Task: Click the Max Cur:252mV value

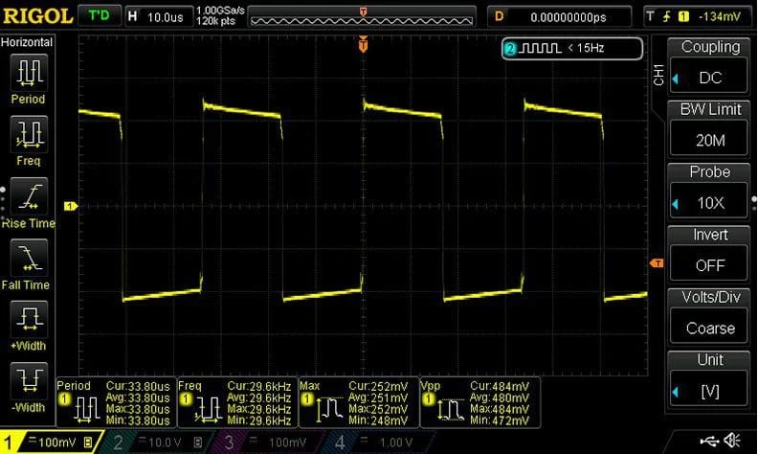Action: 378,386
